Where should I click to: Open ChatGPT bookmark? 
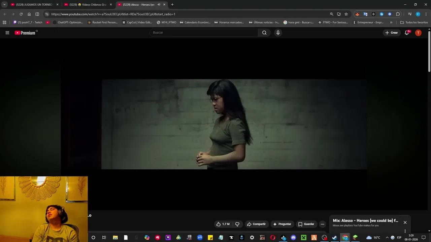[x=67, y=23]
